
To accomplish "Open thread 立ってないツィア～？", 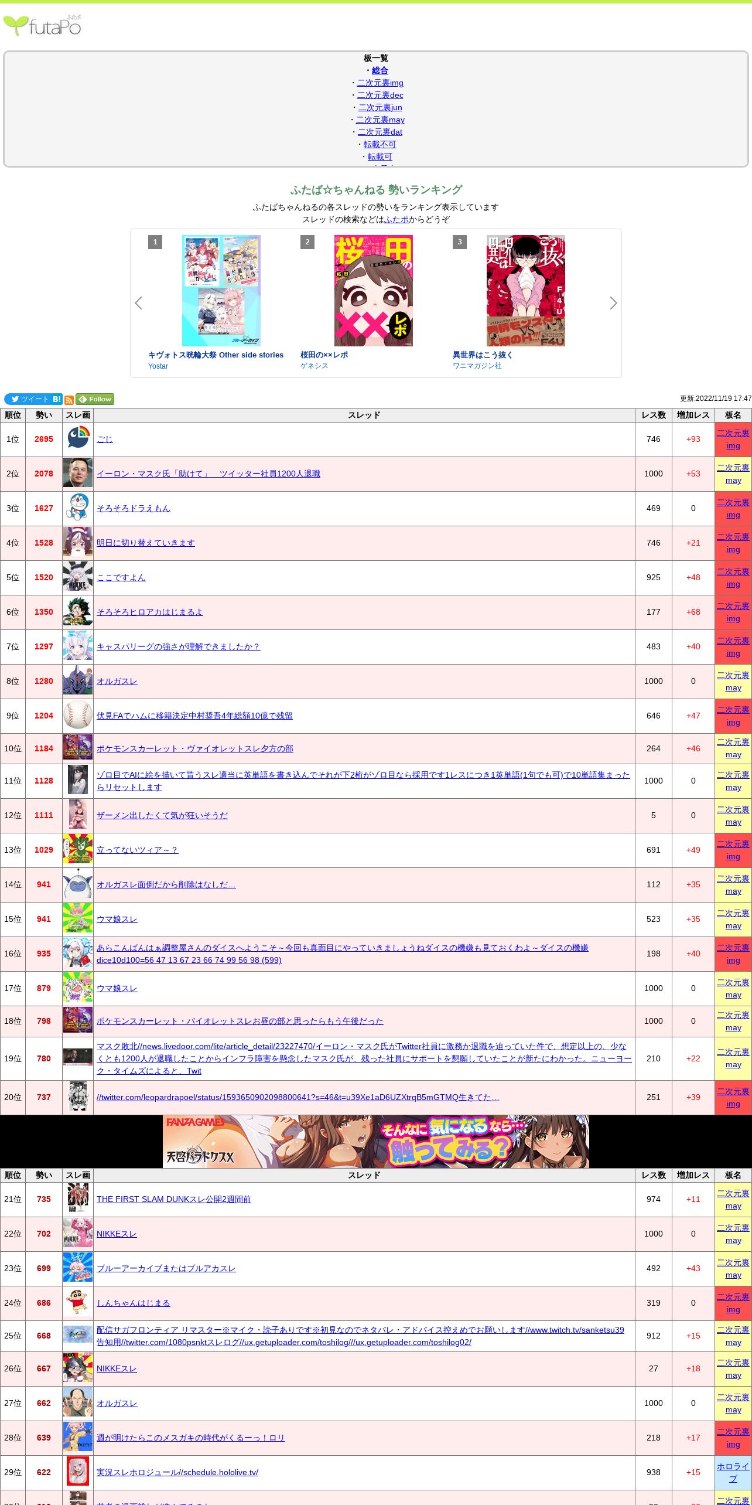I will pos(137,850).
